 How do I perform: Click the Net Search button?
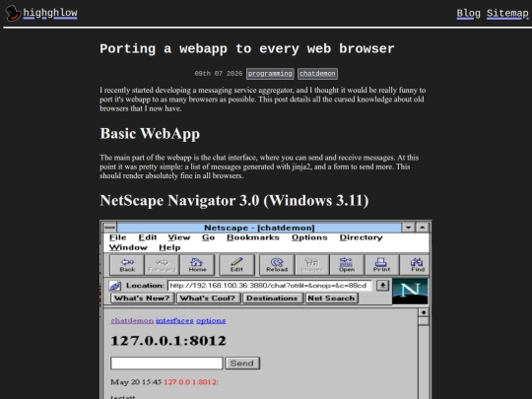click(331, 299)
